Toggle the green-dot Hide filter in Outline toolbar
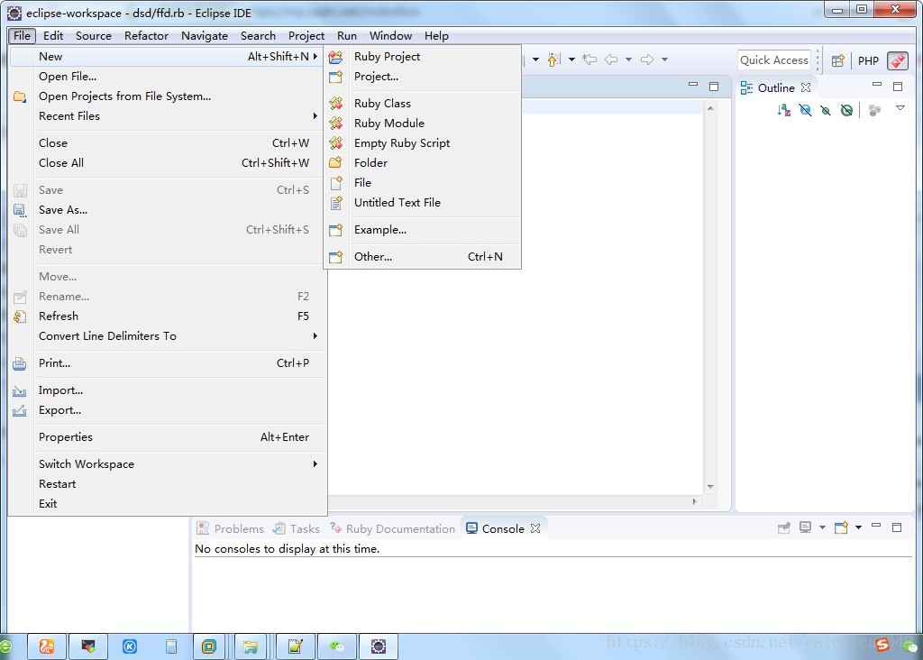 826,109
